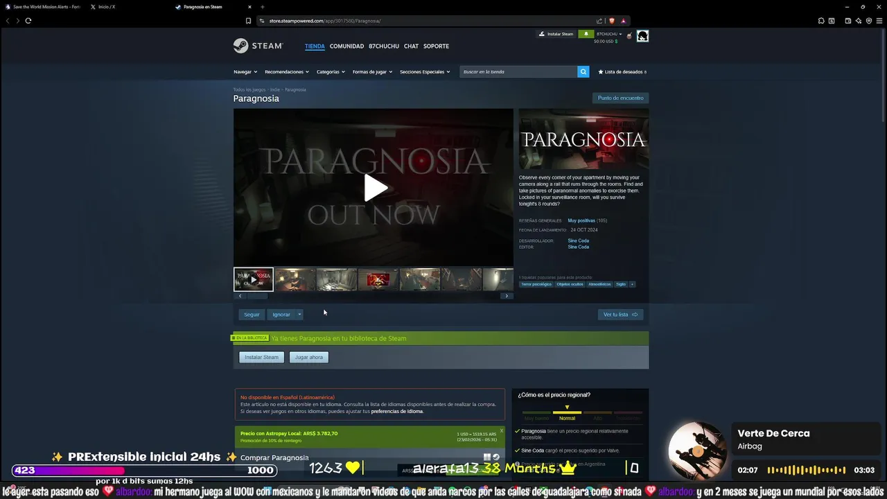The height and width of the screenshot is (499, 887).
Task: Click the browser address bar URL
Action: [x=324, y=21]
